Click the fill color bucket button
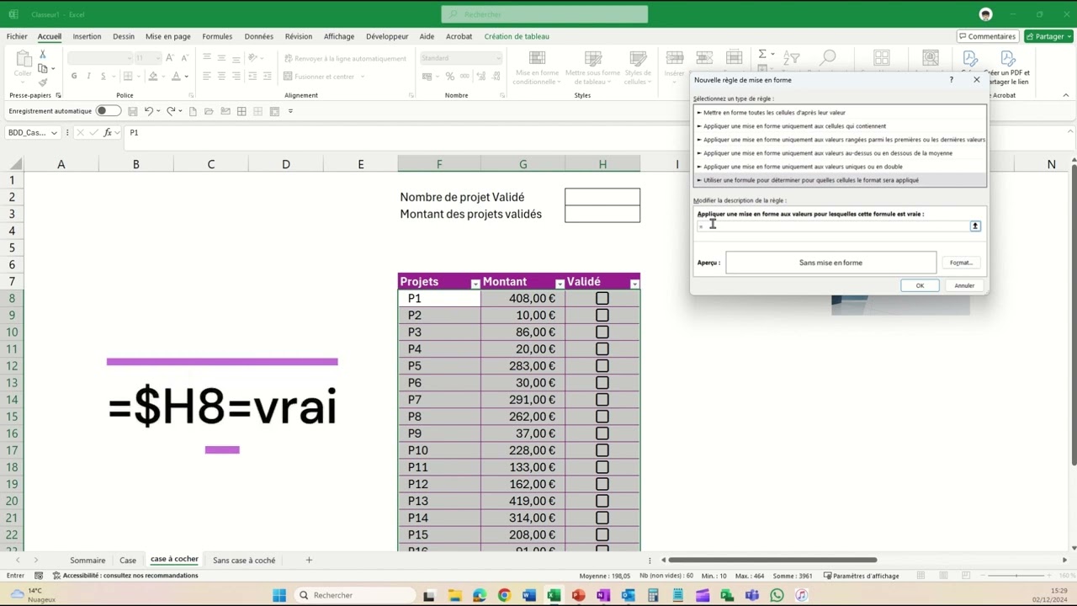 [153, 76]
